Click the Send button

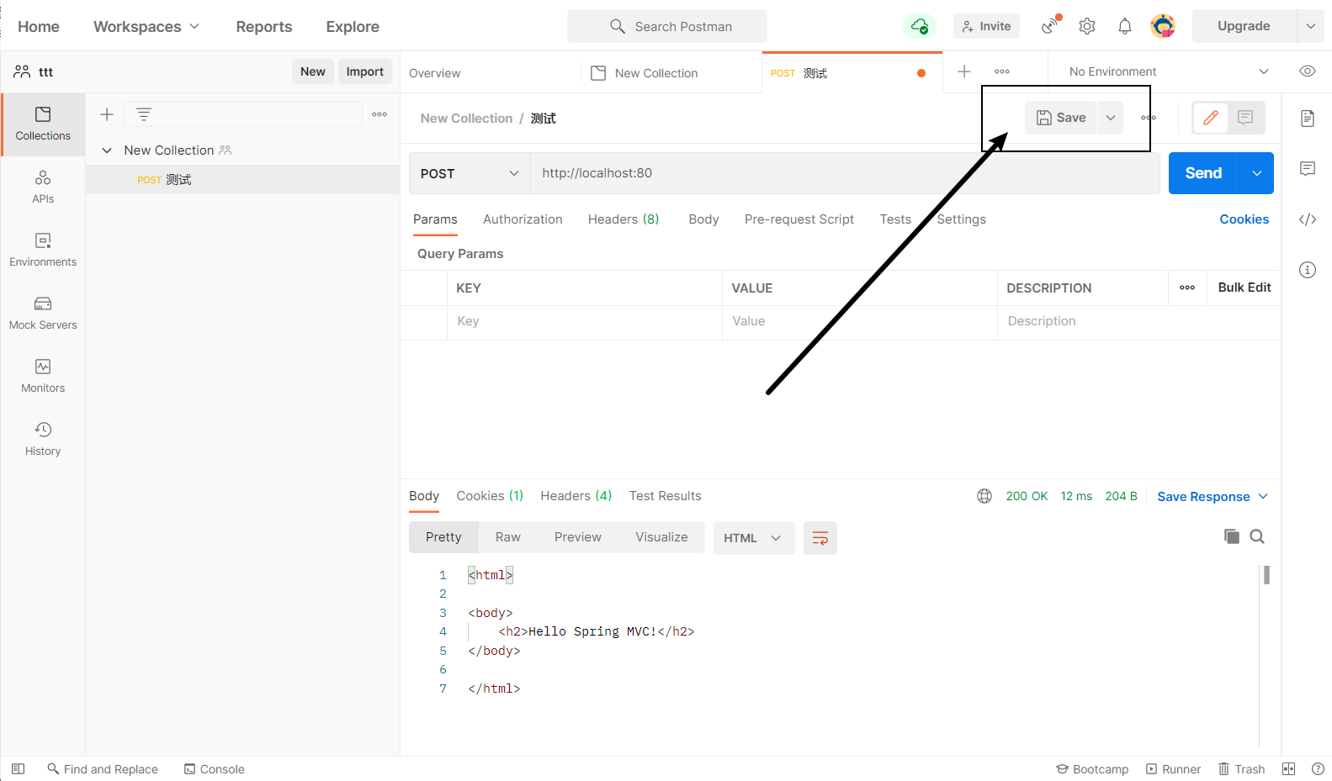(1203, 173)
